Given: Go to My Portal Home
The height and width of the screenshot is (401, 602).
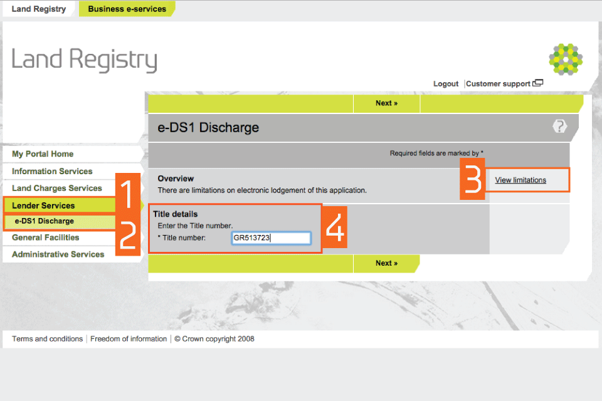Looking at the screenshot, I should click(43, 154).
